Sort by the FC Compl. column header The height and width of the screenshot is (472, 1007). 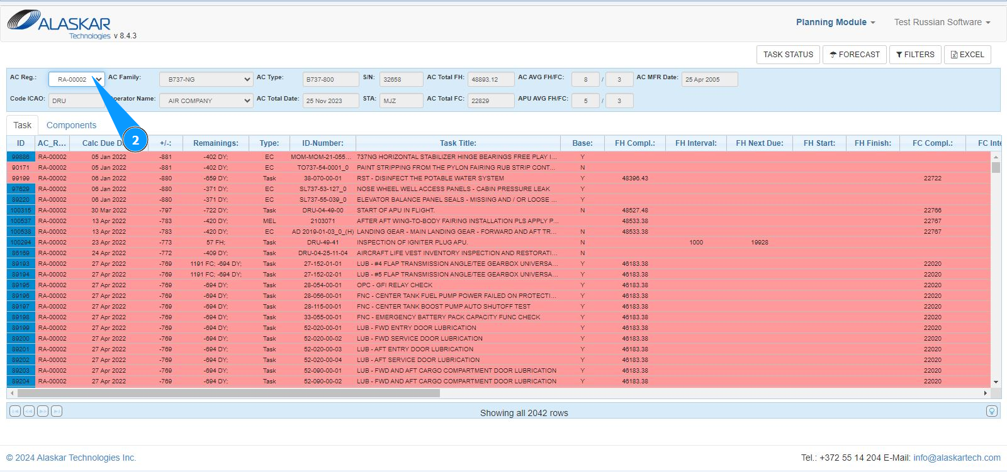[933, 143]
